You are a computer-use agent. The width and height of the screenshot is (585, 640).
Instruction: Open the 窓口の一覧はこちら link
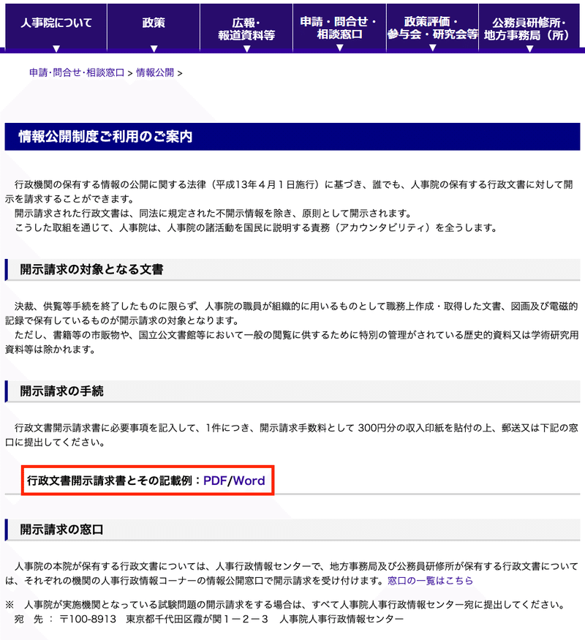point(430,581)
